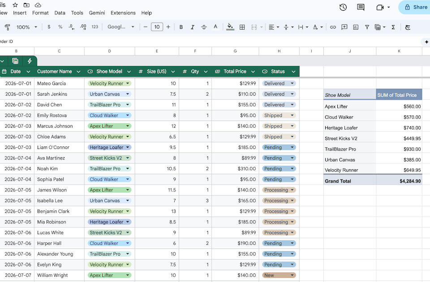Insert a link with chain icon

[x=333, y=27]
